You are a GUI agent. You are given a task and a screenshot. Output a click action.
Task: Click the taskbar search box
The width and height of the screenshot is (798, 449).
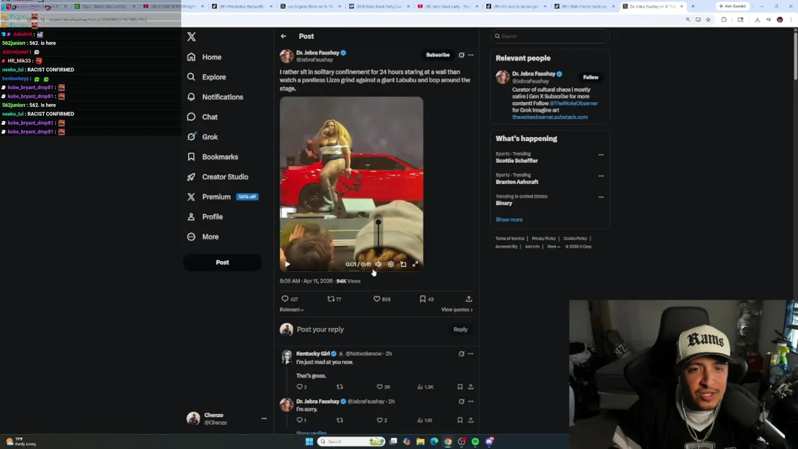(x=352, y=442)
